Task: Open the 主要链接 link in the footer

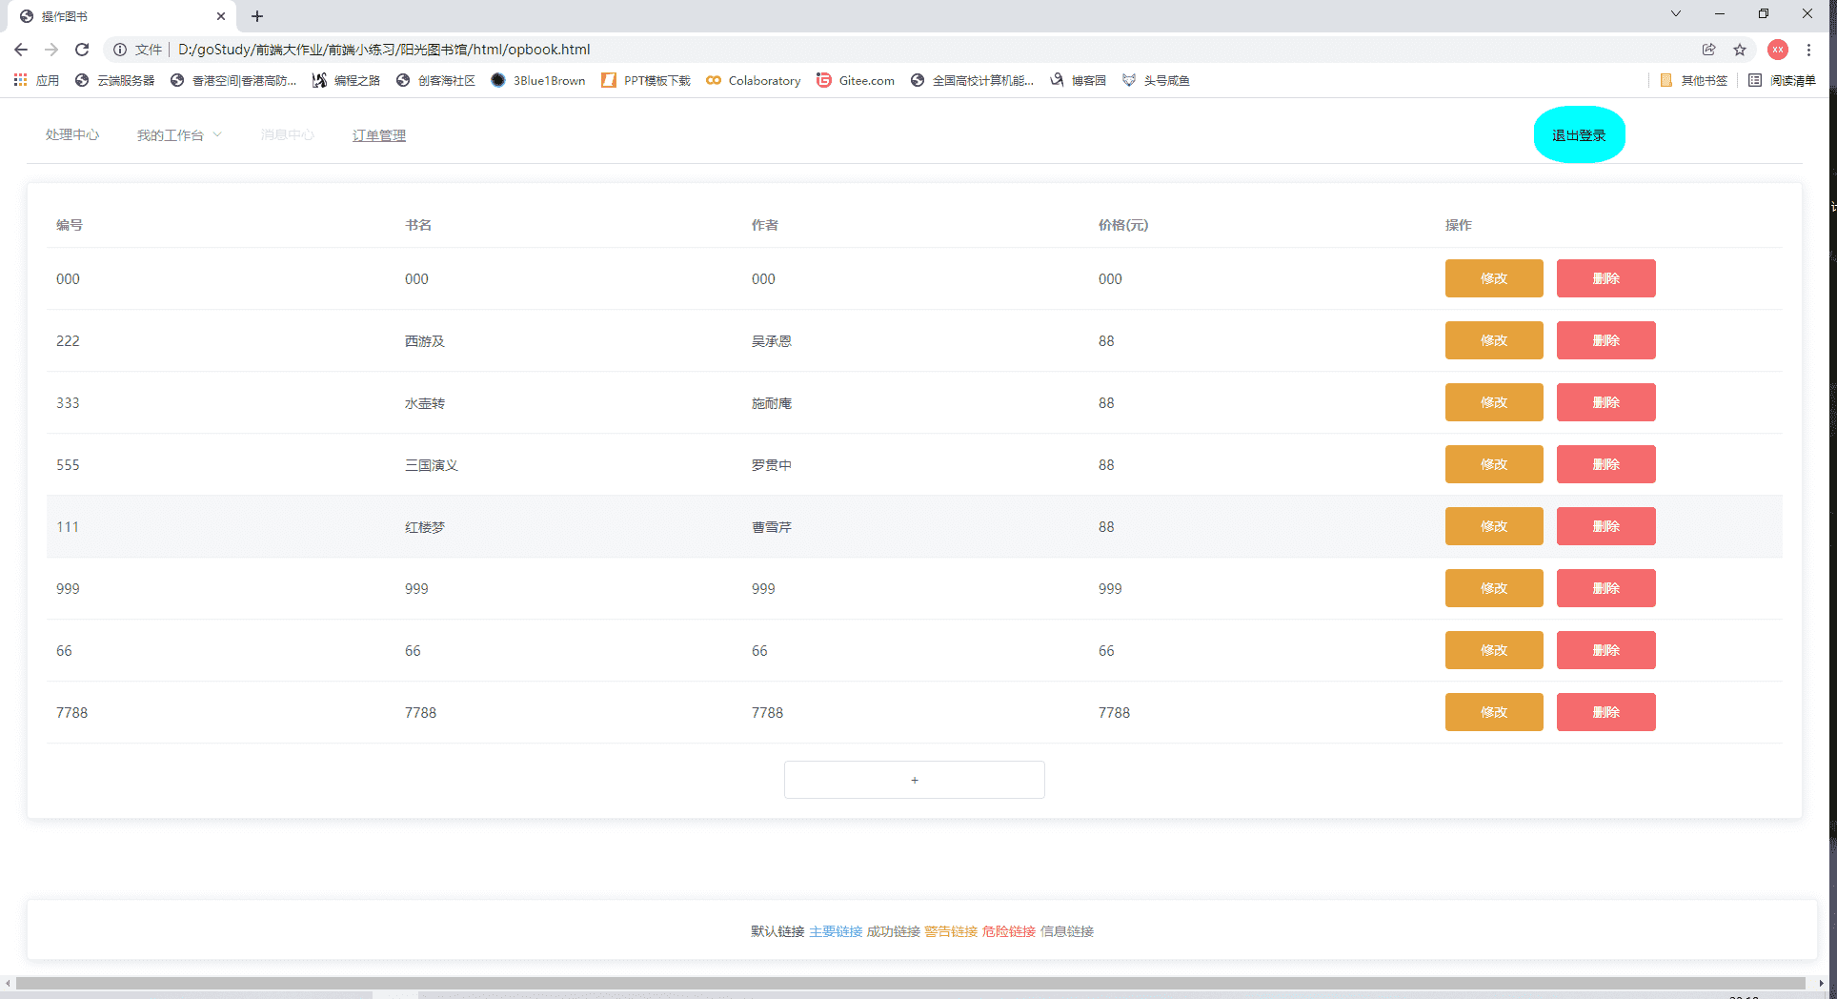Action: 836,931
